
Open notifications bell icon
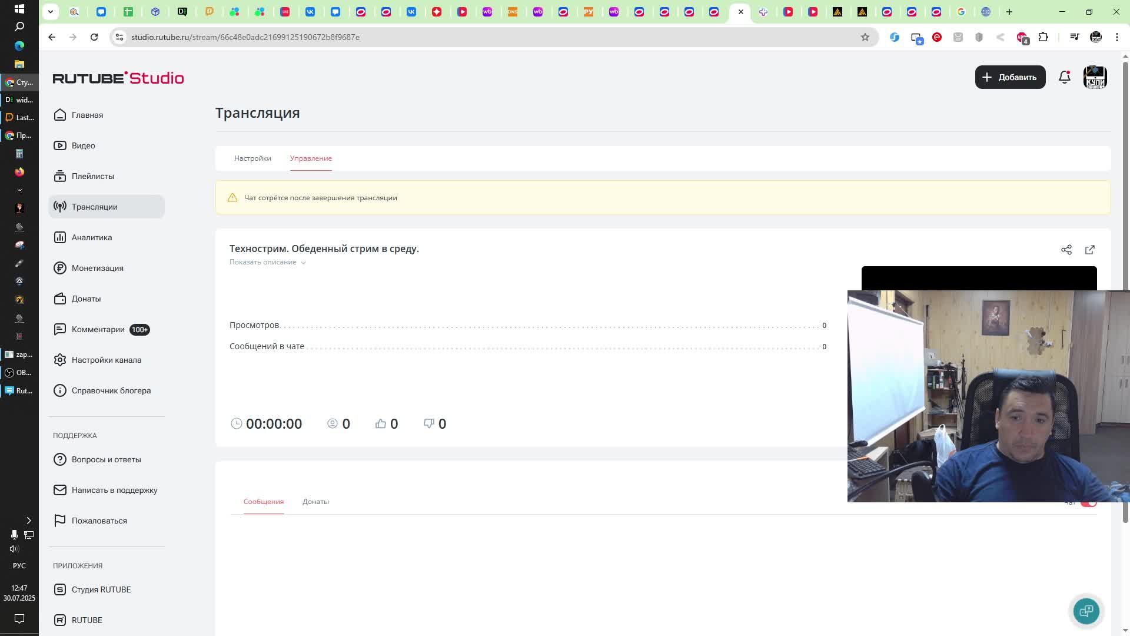click(1064, 77)
